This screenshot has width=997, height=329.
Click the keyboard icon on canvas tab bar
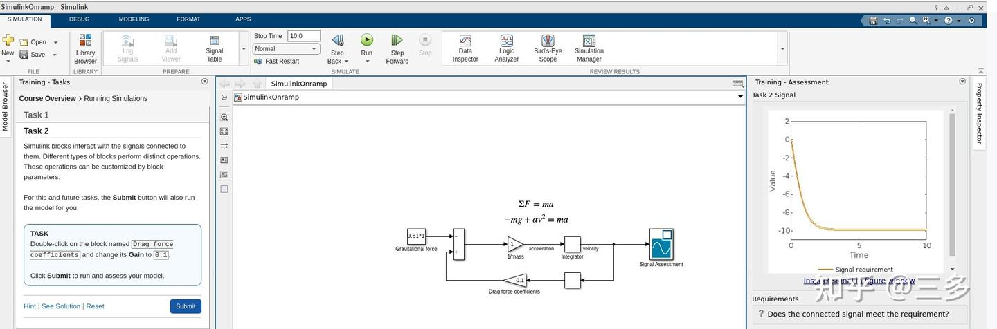[738, 84]
